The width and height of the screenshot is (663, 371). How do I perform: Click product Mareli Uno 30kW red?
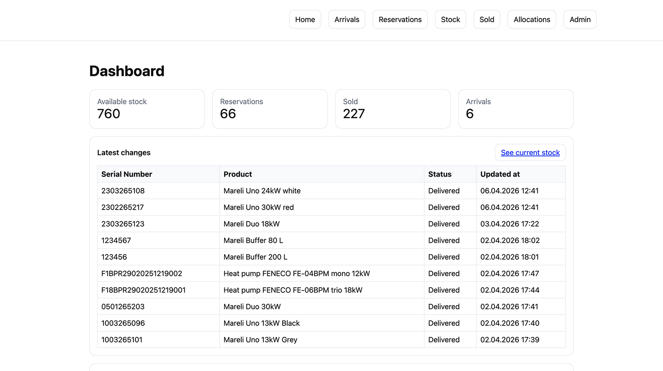click(x=259, y=207)
